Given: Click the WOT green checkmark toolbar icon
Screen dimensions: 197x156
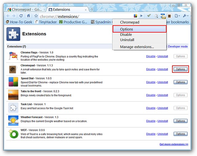Looking at the screenshot, I should point(149,16).
